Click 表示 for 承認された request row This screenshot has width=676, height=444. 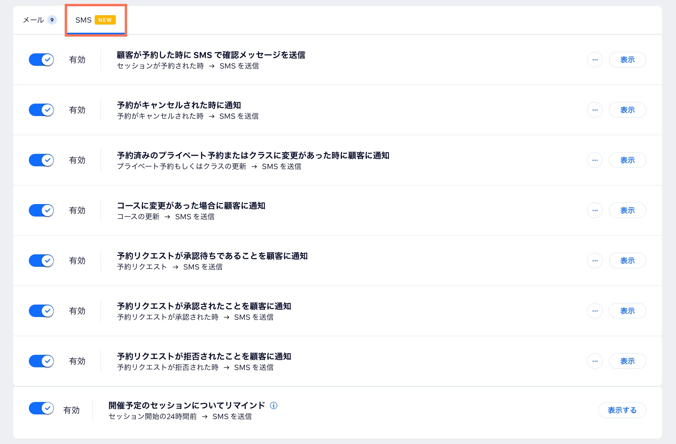[627, 311]
